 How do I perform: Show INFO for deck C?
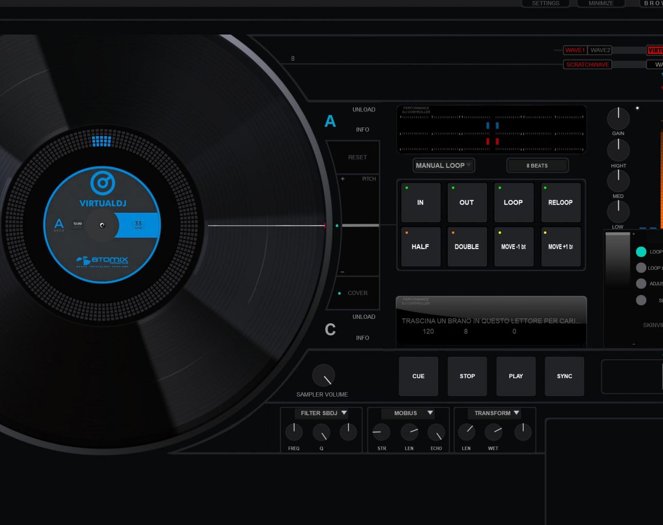coord(362,338)
